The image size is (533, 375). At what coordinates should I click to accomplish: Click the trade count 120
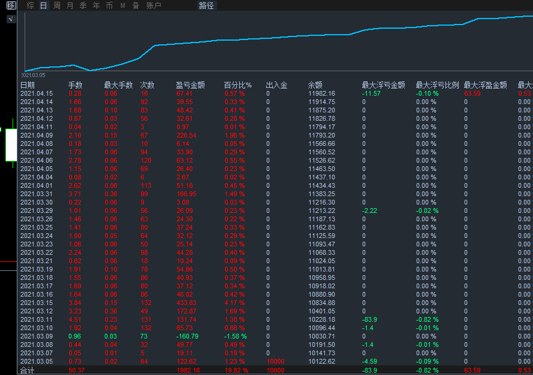pos(146,160)
